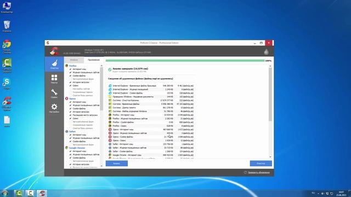This screenshot has height=197, width=351.
Task: Open the CCleaner desktop shortcut
Action: pyautogui.click(x=7, y=103)
